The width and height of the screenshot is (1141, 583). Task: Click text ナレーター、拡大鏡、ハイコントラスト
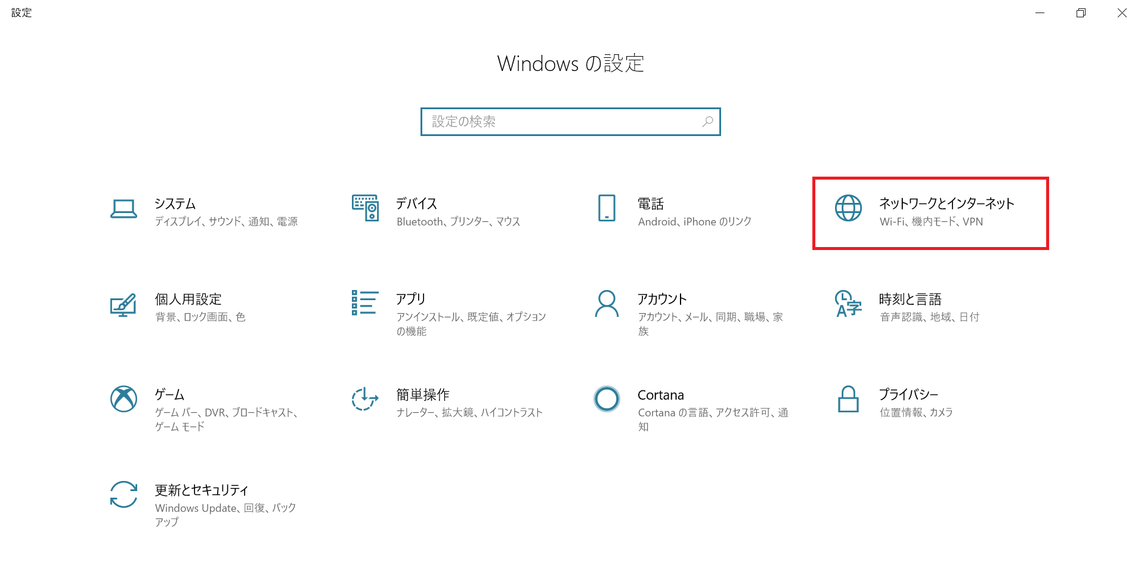pos(470,412)
